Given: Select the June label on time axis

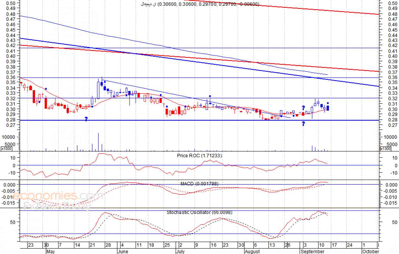Looking at the screenshot, I should 123,251.
